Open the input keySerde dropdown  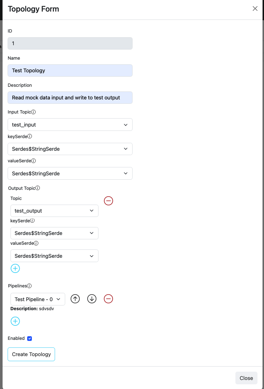[70, 149]
